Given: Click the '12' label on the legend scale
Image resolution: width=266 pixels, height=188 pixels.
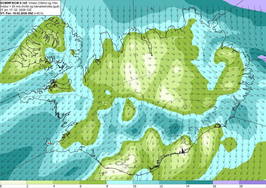Looking at the screenshot, I should pyautogui.click(x=161, y=186).
